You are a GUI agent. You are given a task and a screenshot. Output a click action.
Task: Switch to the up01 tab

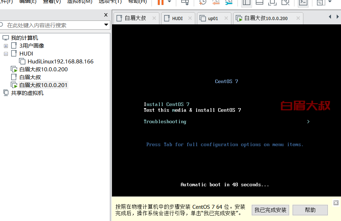[x=213, y=18]
